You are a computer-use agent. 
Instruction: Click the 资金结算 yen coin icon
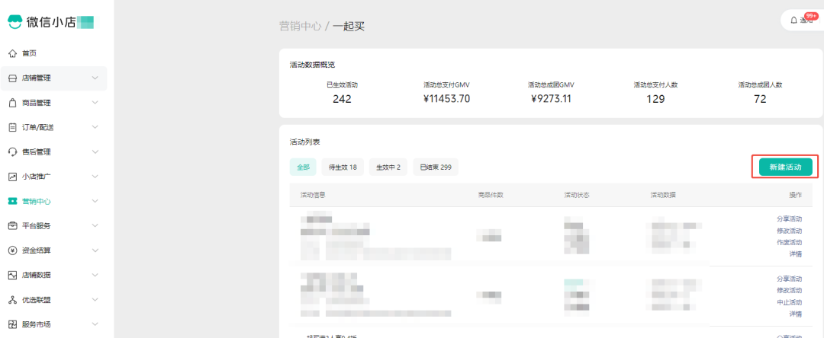[13, 250]
